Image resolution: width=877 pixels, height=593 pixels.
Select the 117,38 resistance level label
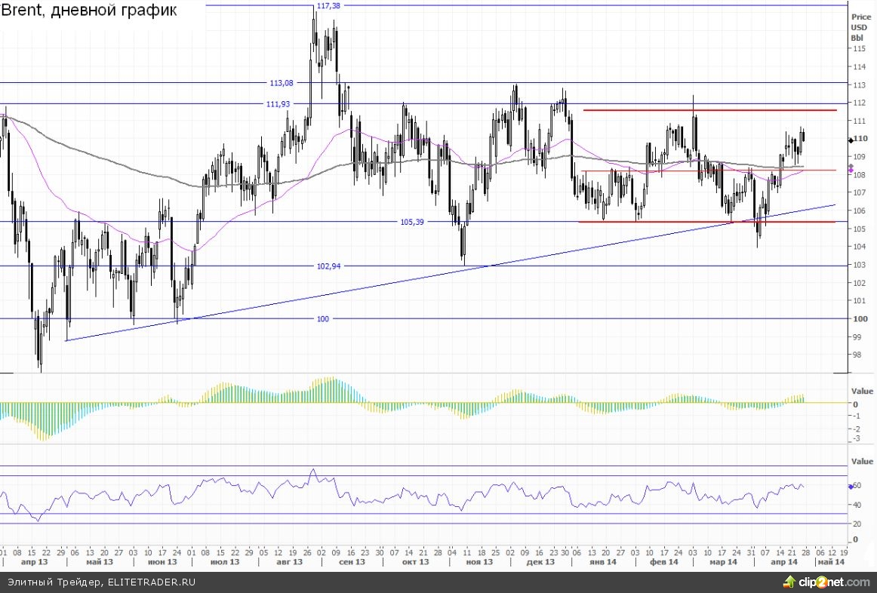(x=328, y=5)
